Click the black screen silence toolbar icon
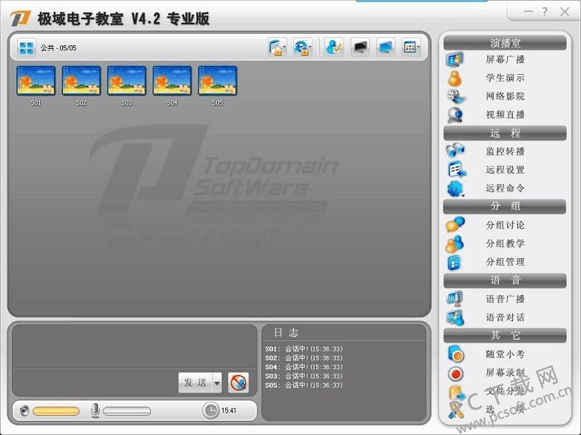Image resolution: width=581 pixels, height=435 pixels. (x=360, y=47)
